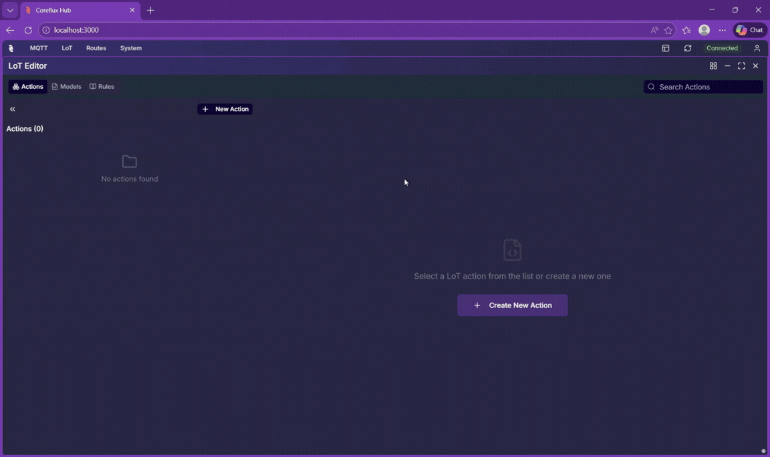Open the user profile icon in the hub toolbar
This screenshot has width=770, height=457.
(x=757, y=47)
